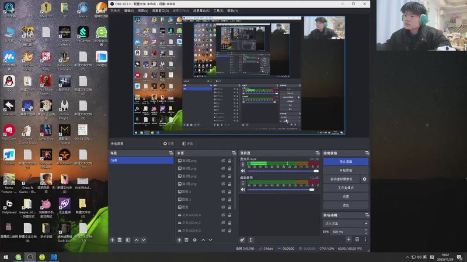467x262 pixels.
Task: Add a transition with the plus icon
Action: [348, 239]
